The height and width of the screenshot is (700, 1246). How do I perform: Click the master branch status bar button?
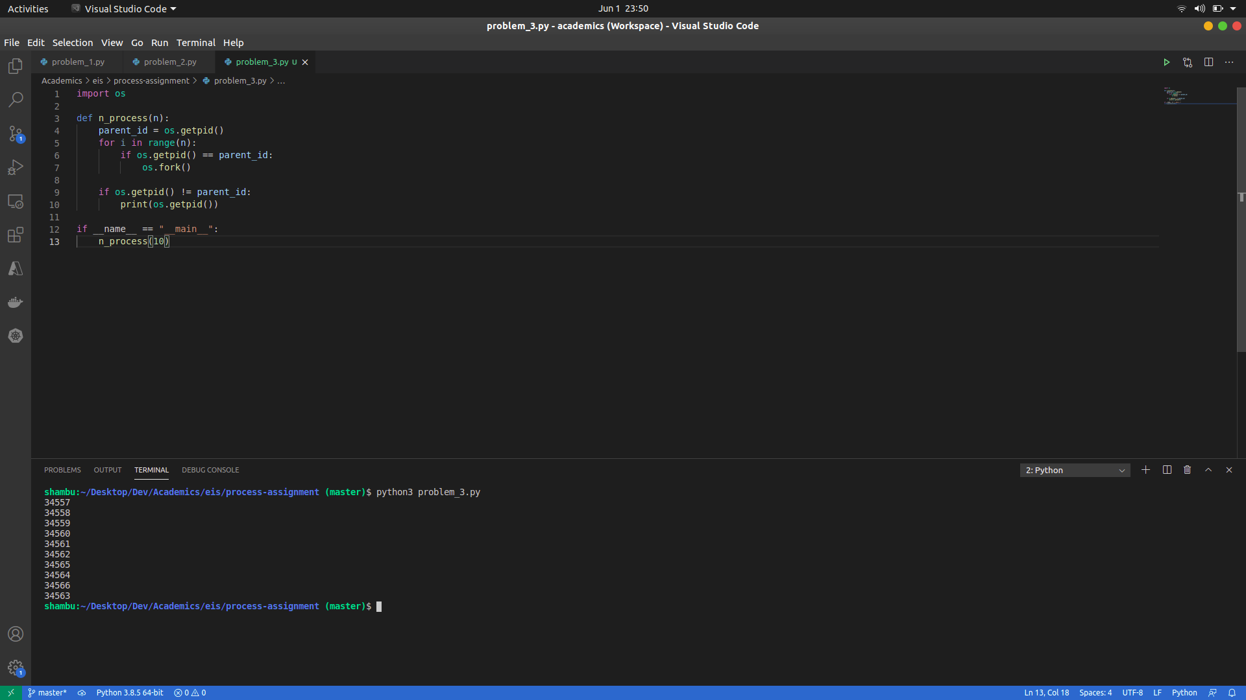(x=47, y=693)
